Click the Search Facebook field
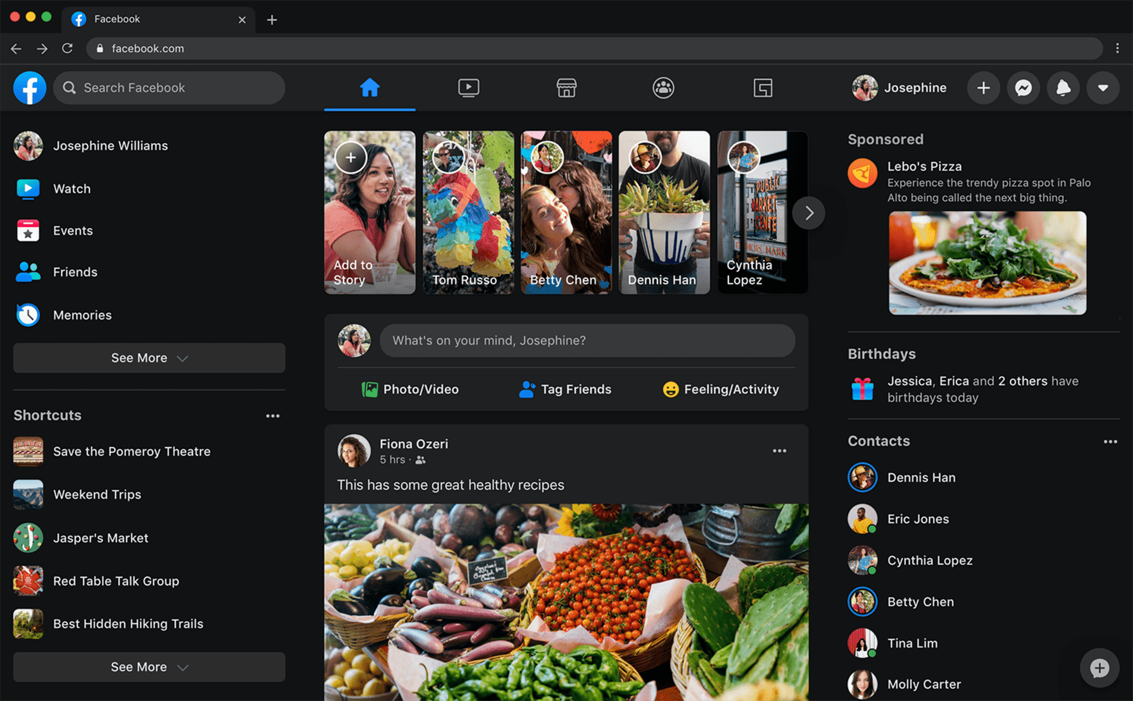 [x=169, y=88]
